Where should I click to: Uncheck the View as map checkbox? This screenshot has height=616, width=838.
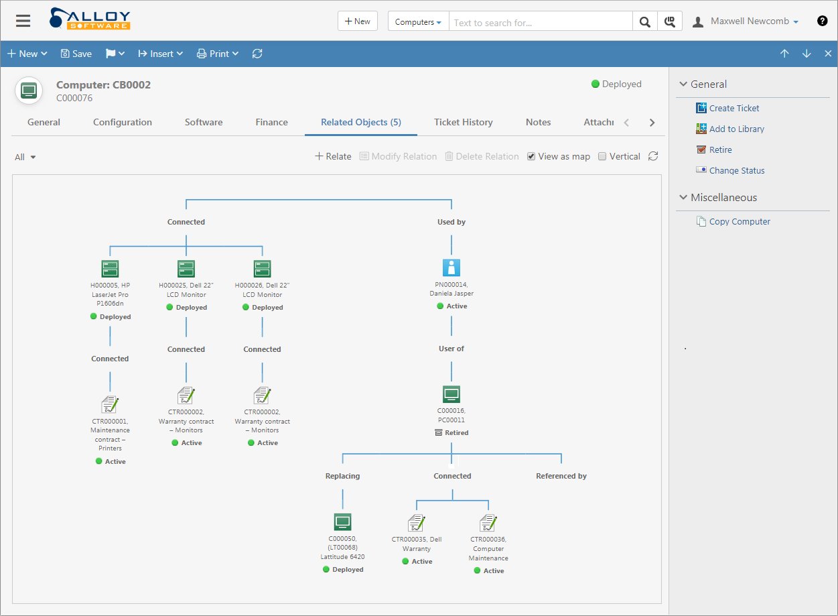coord(531,156)
